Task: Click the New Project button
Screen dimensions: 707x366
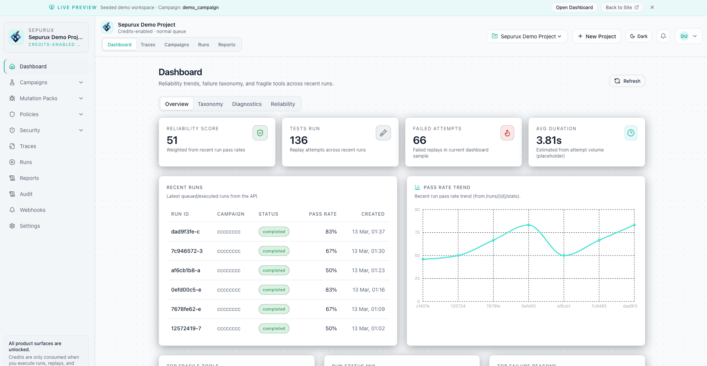Action: 596,36
